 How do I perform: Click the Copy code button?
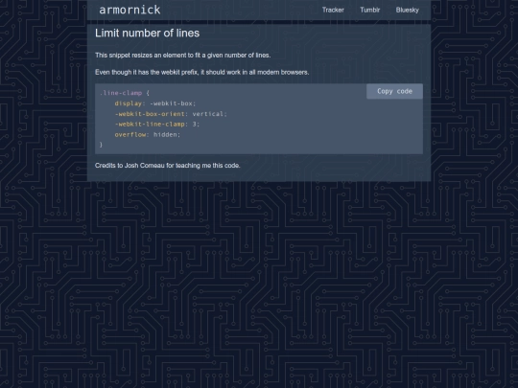[394, 91]
